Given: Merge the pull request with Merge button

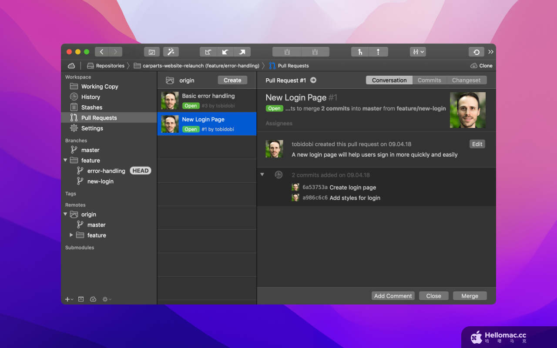Looking at the screenshot, I should (470, 296).
